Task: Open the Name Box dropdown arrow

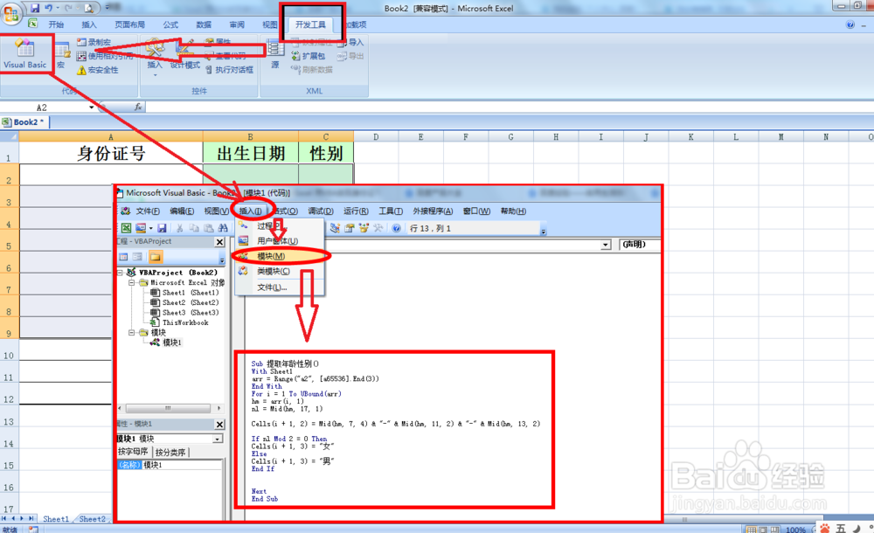Action: [92, 107]
